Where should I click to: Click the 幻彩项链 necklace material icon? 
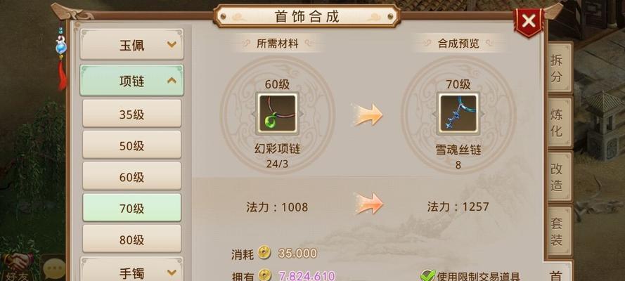pos(277,114)
